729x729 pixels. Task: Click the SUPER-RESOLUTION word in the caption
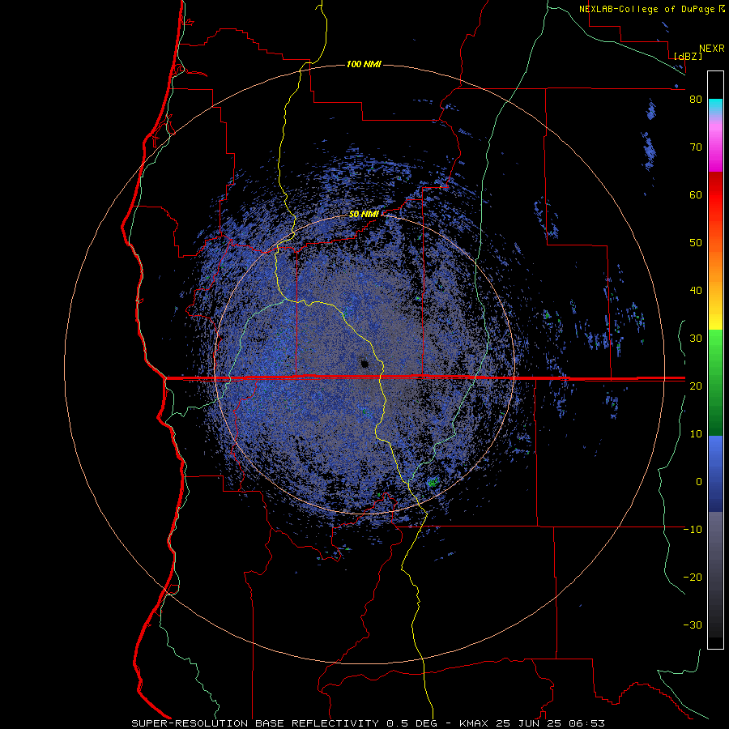point(190,723)
